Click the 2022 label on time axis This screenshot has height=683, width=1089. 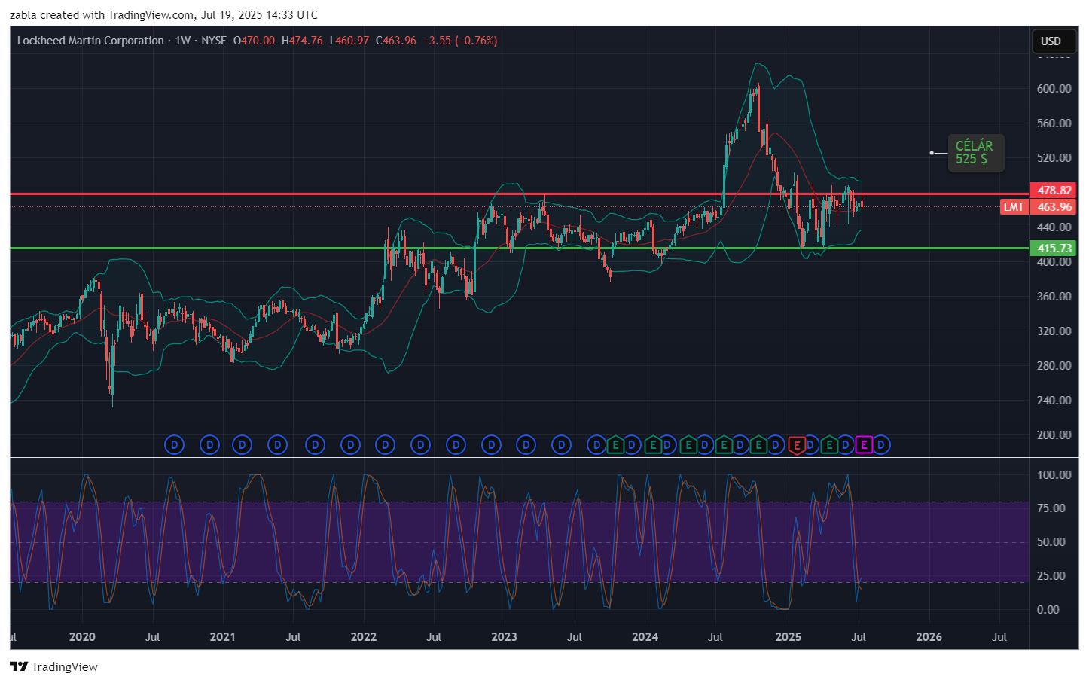tap(363, 637)
